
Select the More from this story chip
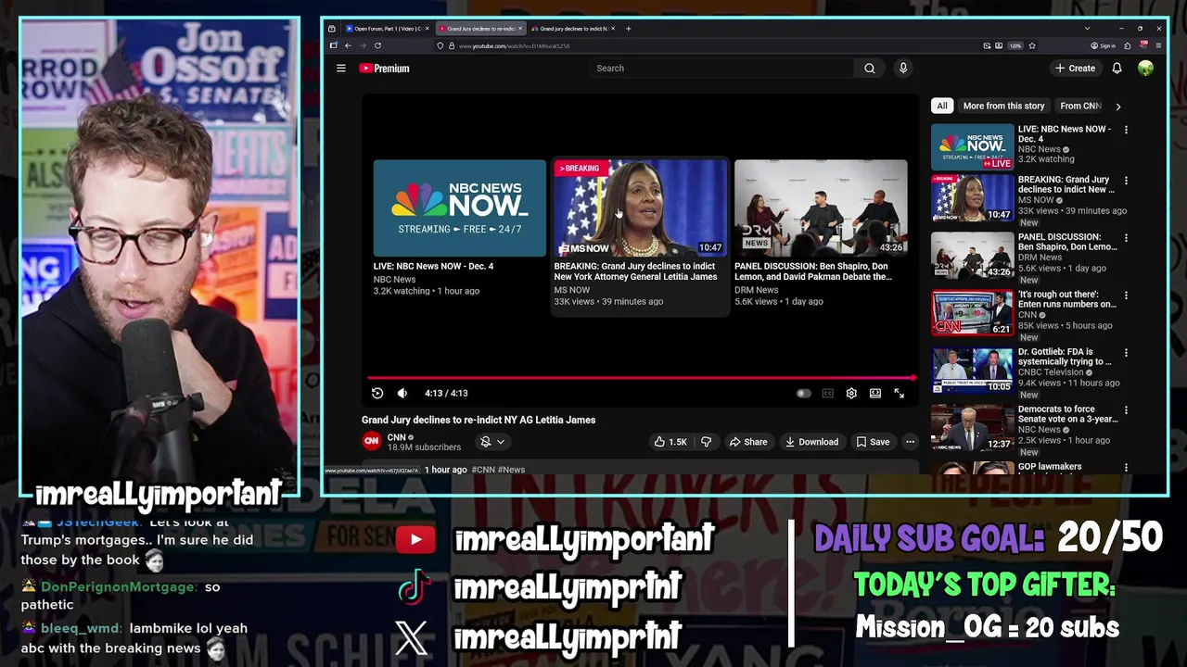click(x=1003, y=106)
